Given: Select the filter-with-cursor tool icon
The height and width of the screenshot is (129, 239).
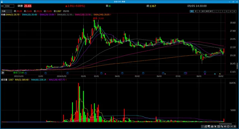Looking at the screenshot, I should [x=222, y=126].
